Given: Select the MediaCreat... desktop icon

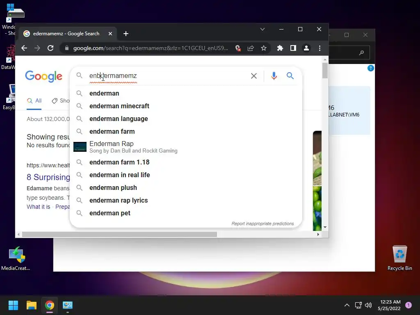Looking at the screenshot, I should pyautogui.click(x=16, y=258).
